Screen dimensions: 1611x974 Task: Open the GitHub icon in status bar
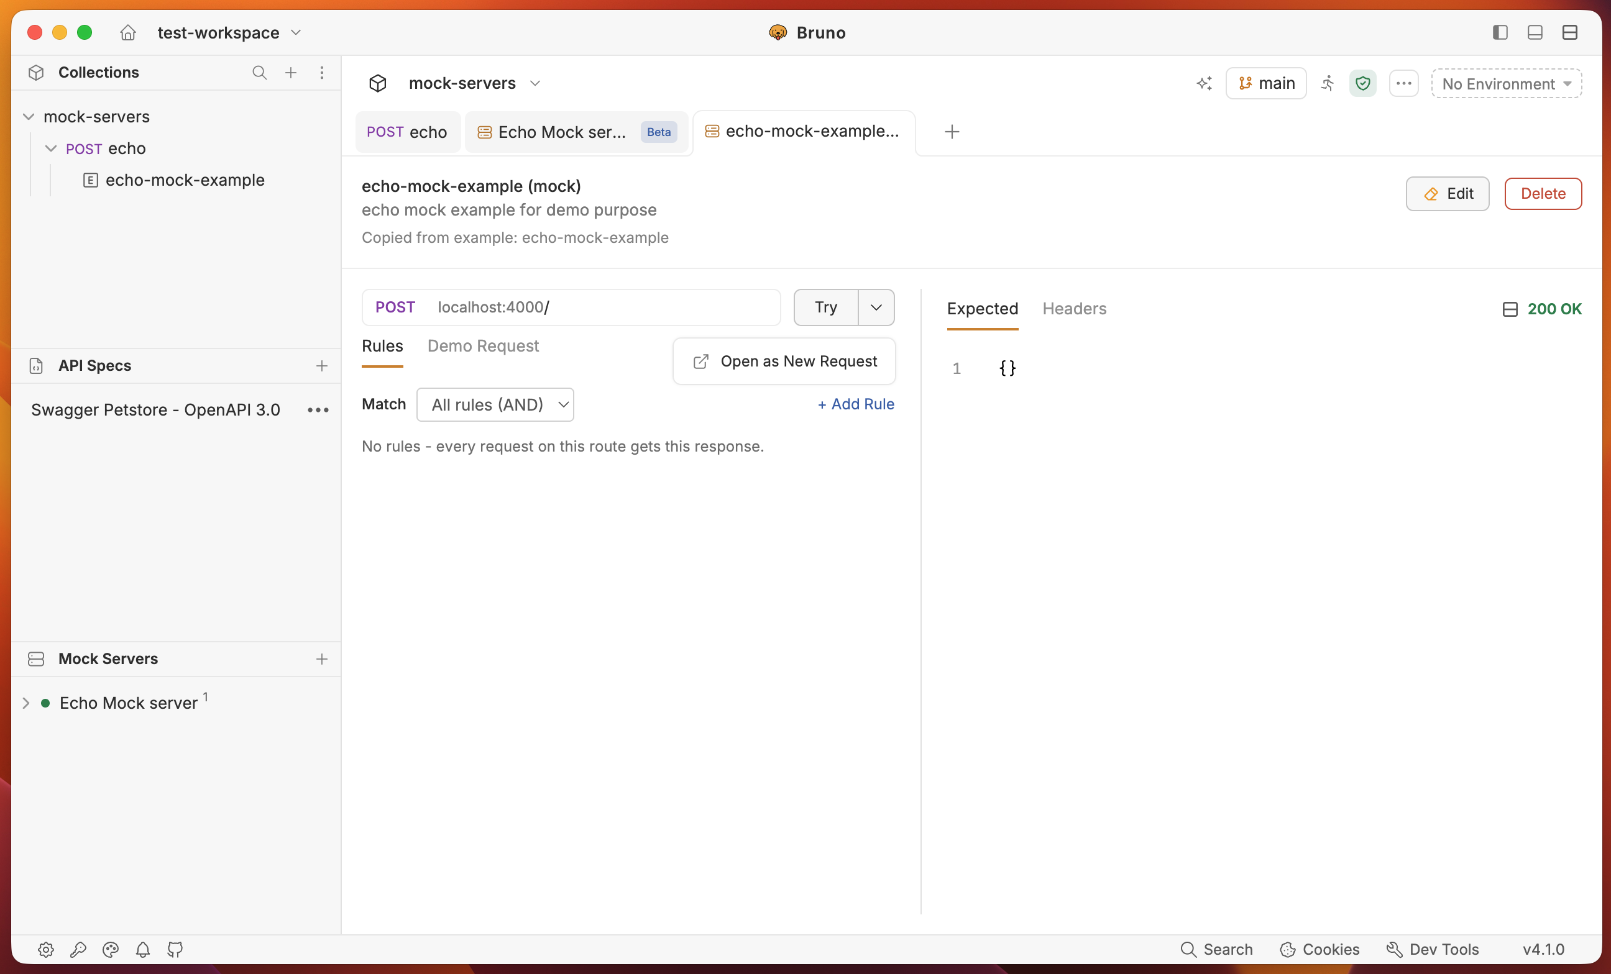coord(175,950)
